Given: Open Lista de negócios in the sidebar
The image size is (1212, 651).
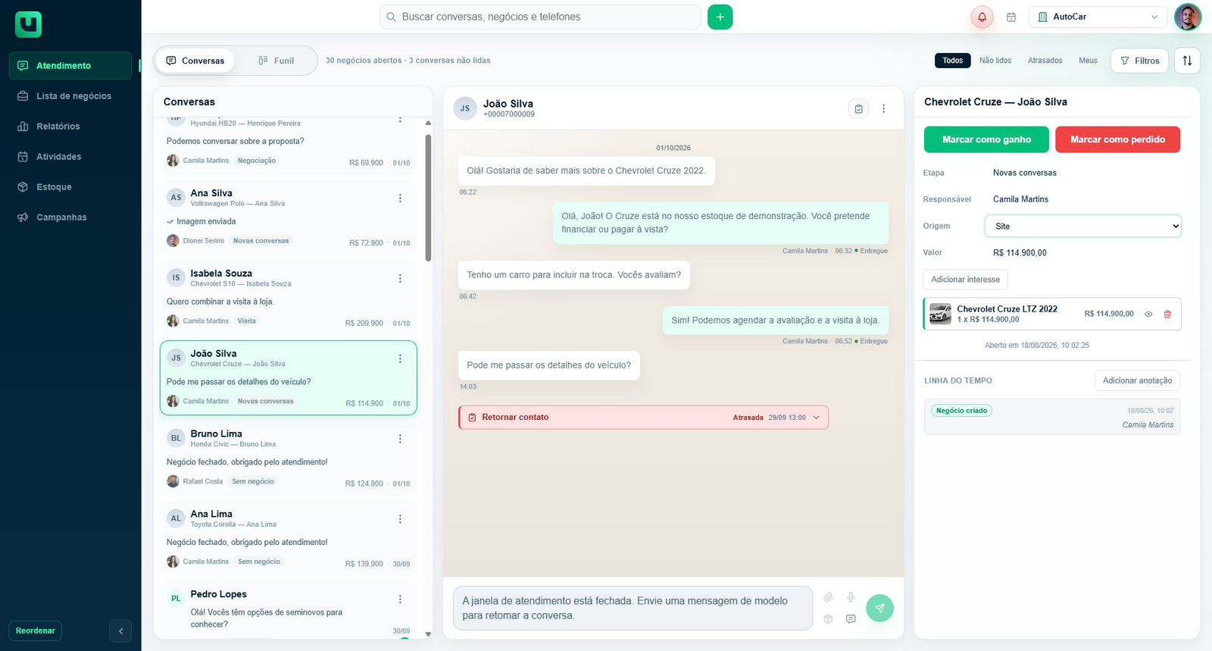Looking at the screenshot, I should click(x=70, y=96).
